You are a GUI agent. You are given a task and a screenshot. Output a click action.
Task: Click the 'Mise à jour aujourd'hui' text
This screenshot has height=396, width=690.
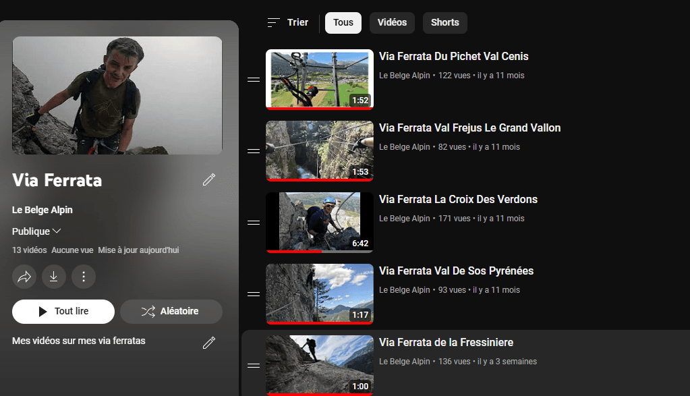pyautogui.click(x=139, y=250)
